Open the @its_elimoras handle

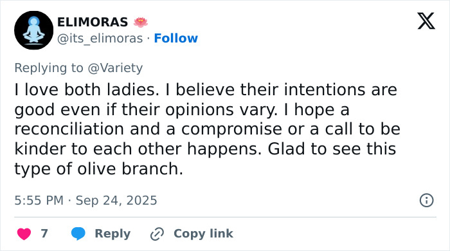click(x=100, y=39)
